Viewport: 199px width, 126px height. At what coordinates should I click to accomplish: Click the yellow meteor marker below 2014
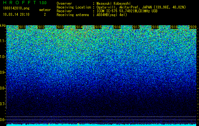(x=78, y=124)
